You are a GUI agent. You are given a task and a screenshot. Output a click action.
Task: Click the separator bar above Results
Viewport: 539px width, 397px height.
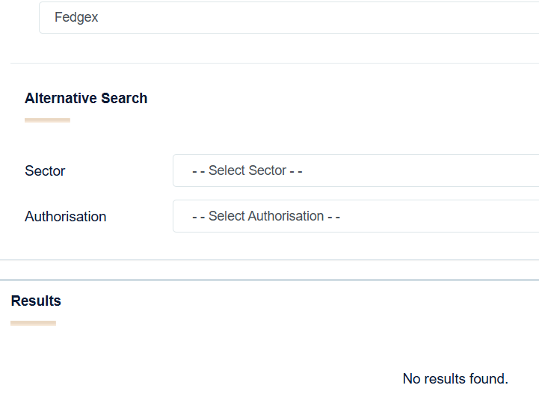269,280
